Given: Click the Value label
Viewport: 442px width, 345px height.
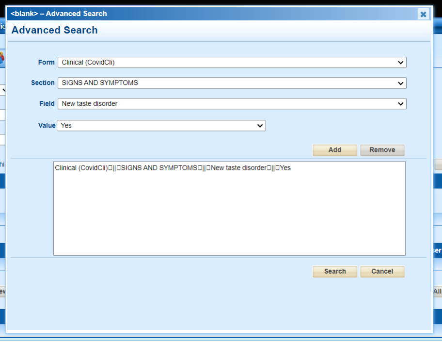Looking at the screenshot, I should point(47,125).
